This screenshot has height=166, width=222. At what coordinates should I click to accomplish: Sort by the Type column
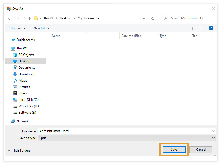[163, 36]
